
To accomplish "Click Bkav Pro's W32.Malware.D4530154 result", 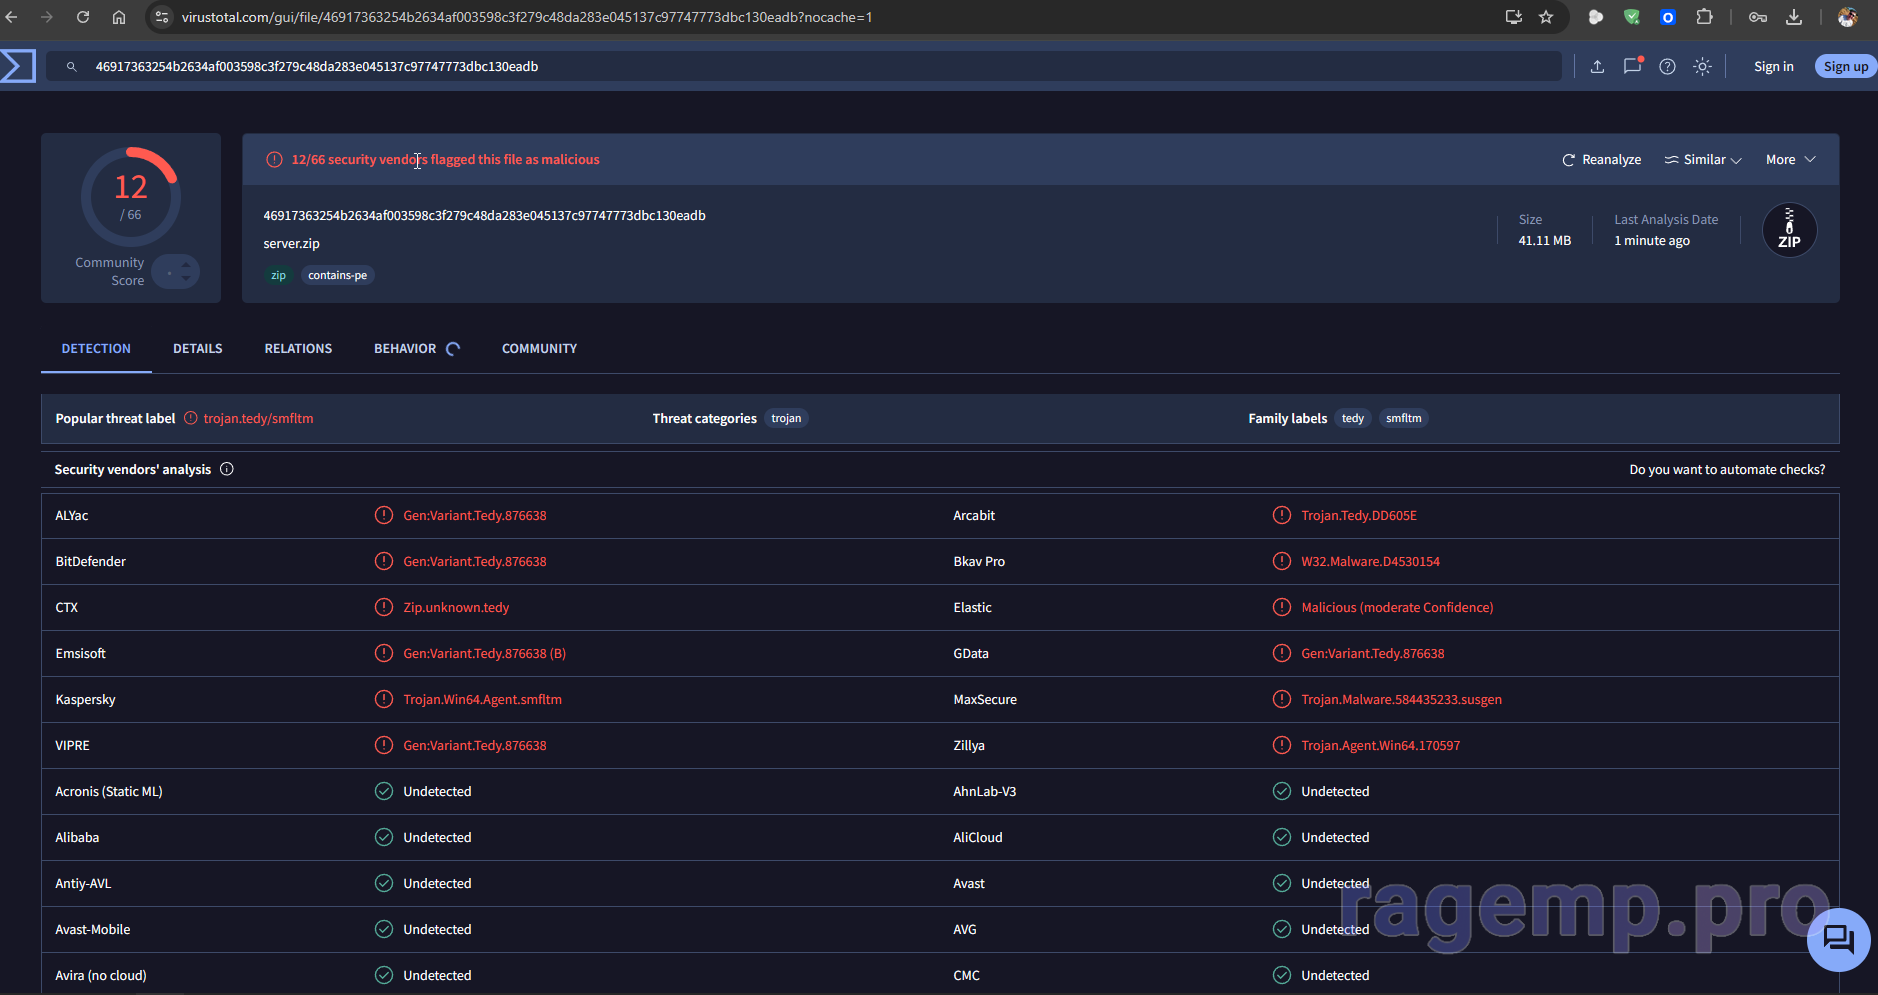I will pyautogui.click(x=1370, y=562).
